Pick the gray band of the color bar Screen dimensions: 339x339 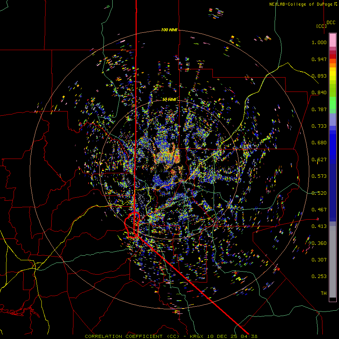click(333, 262)
